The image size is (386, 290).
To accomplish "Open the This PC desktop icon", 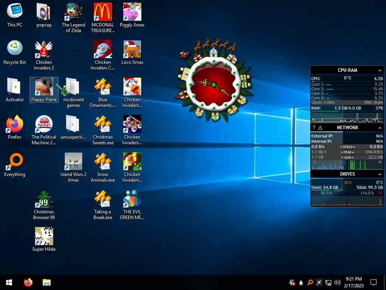I will [15, 15].
